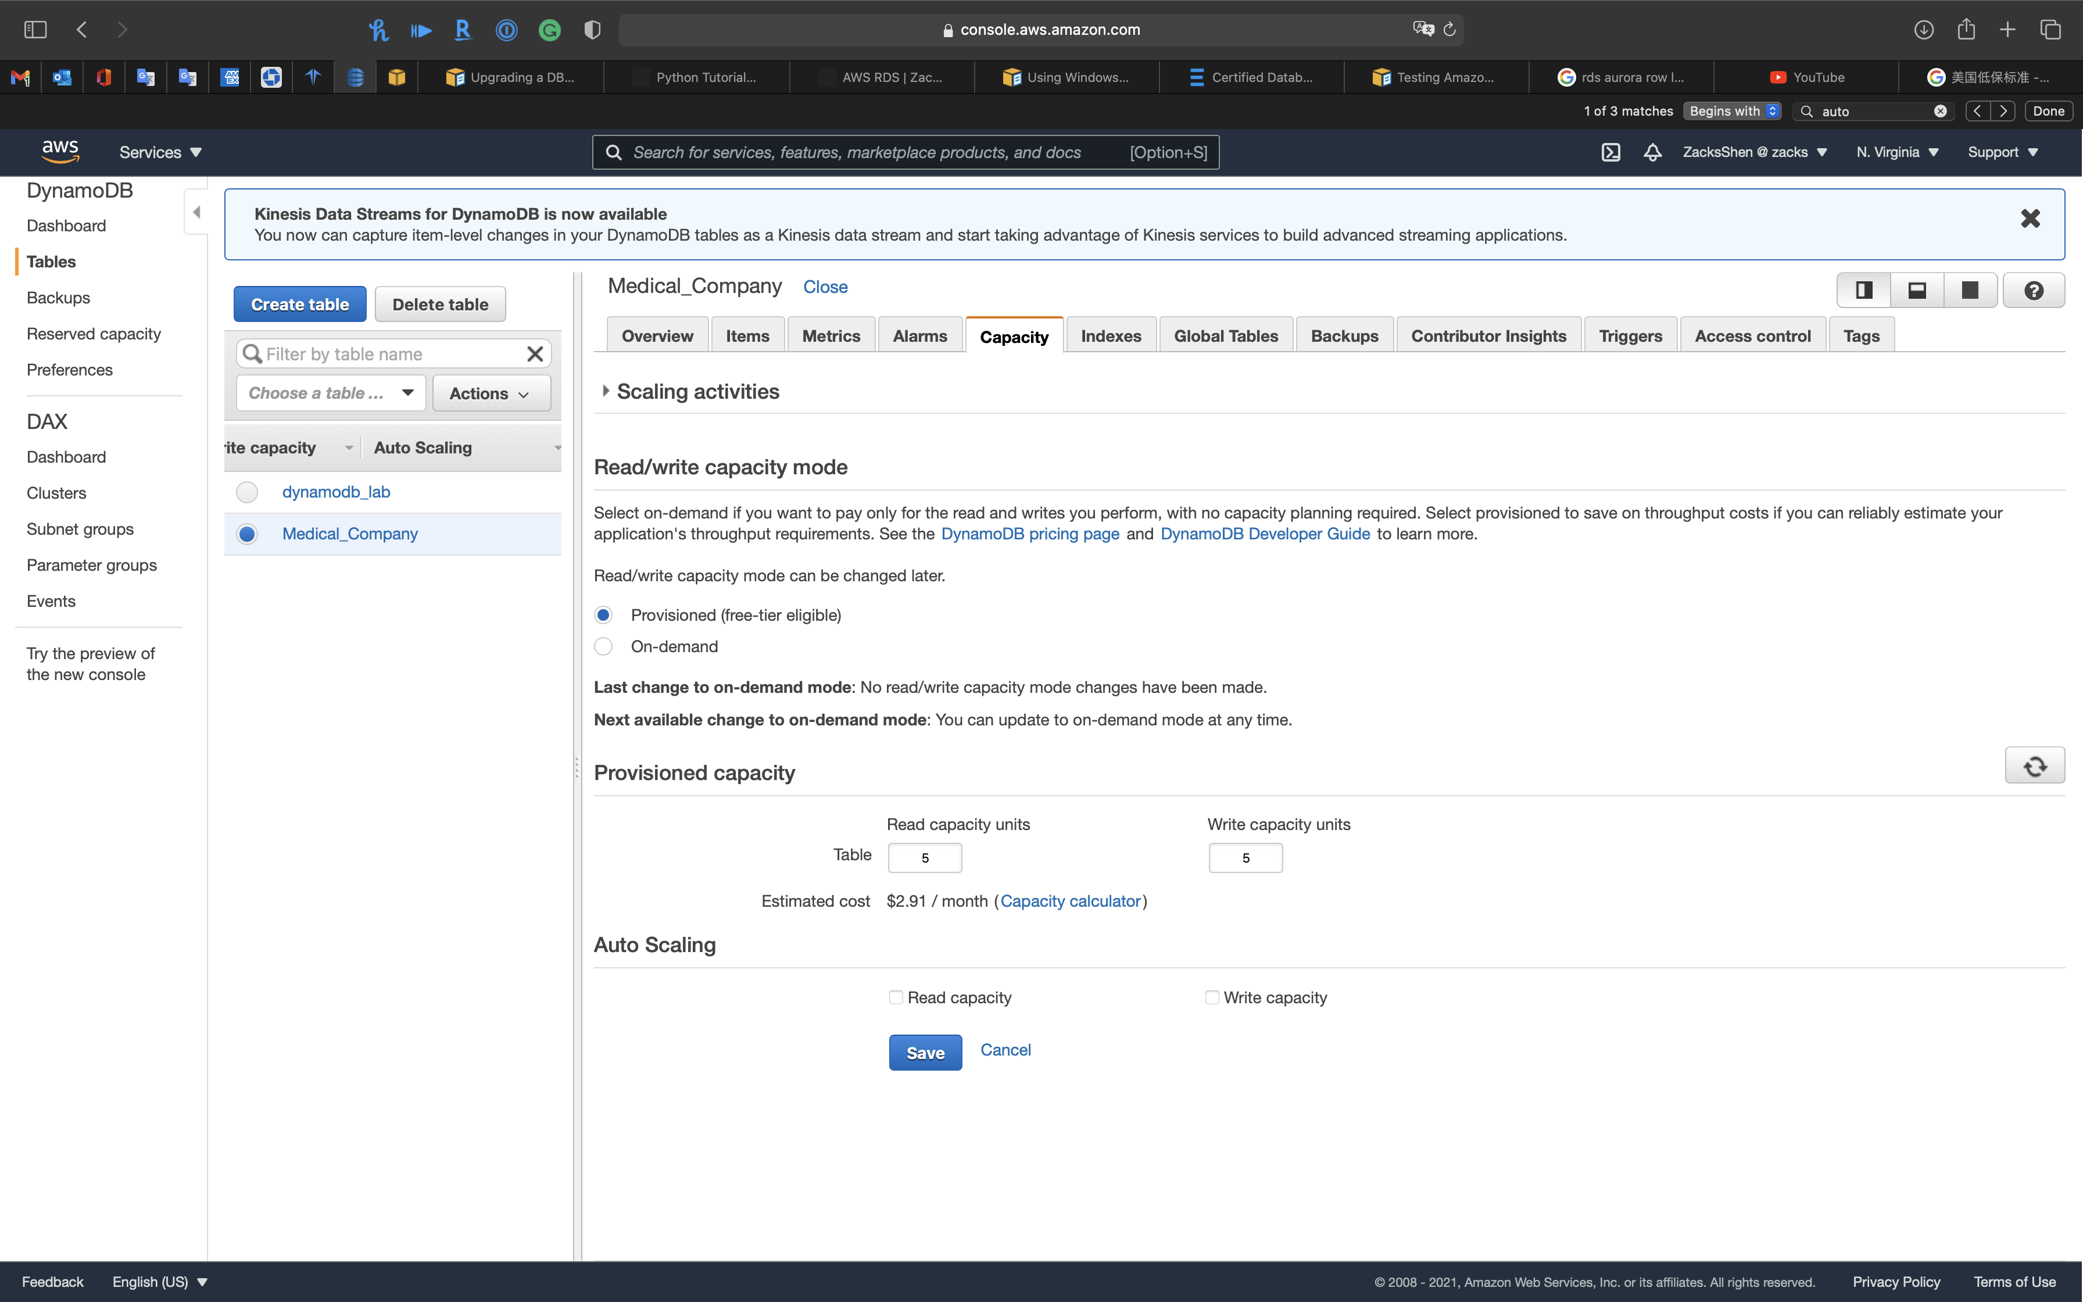Open the Contributor Insights tab
This screenshot has height=1302, width=2083.
point(1488,336)
